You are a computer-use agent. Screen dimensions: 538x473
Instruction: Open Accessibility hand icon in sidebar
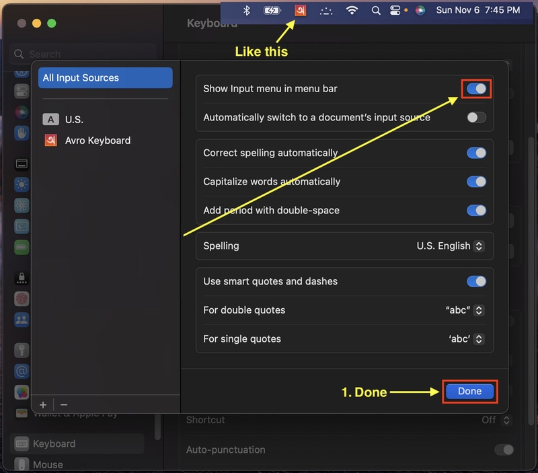pos(22,133)
